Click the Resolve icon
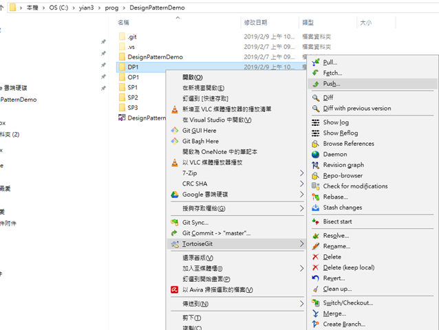This screenshot has width=439, height=330. click(316, 236)
